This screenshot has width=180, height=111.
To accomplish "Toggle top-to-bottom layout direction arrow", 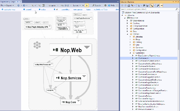I will 87,5.
